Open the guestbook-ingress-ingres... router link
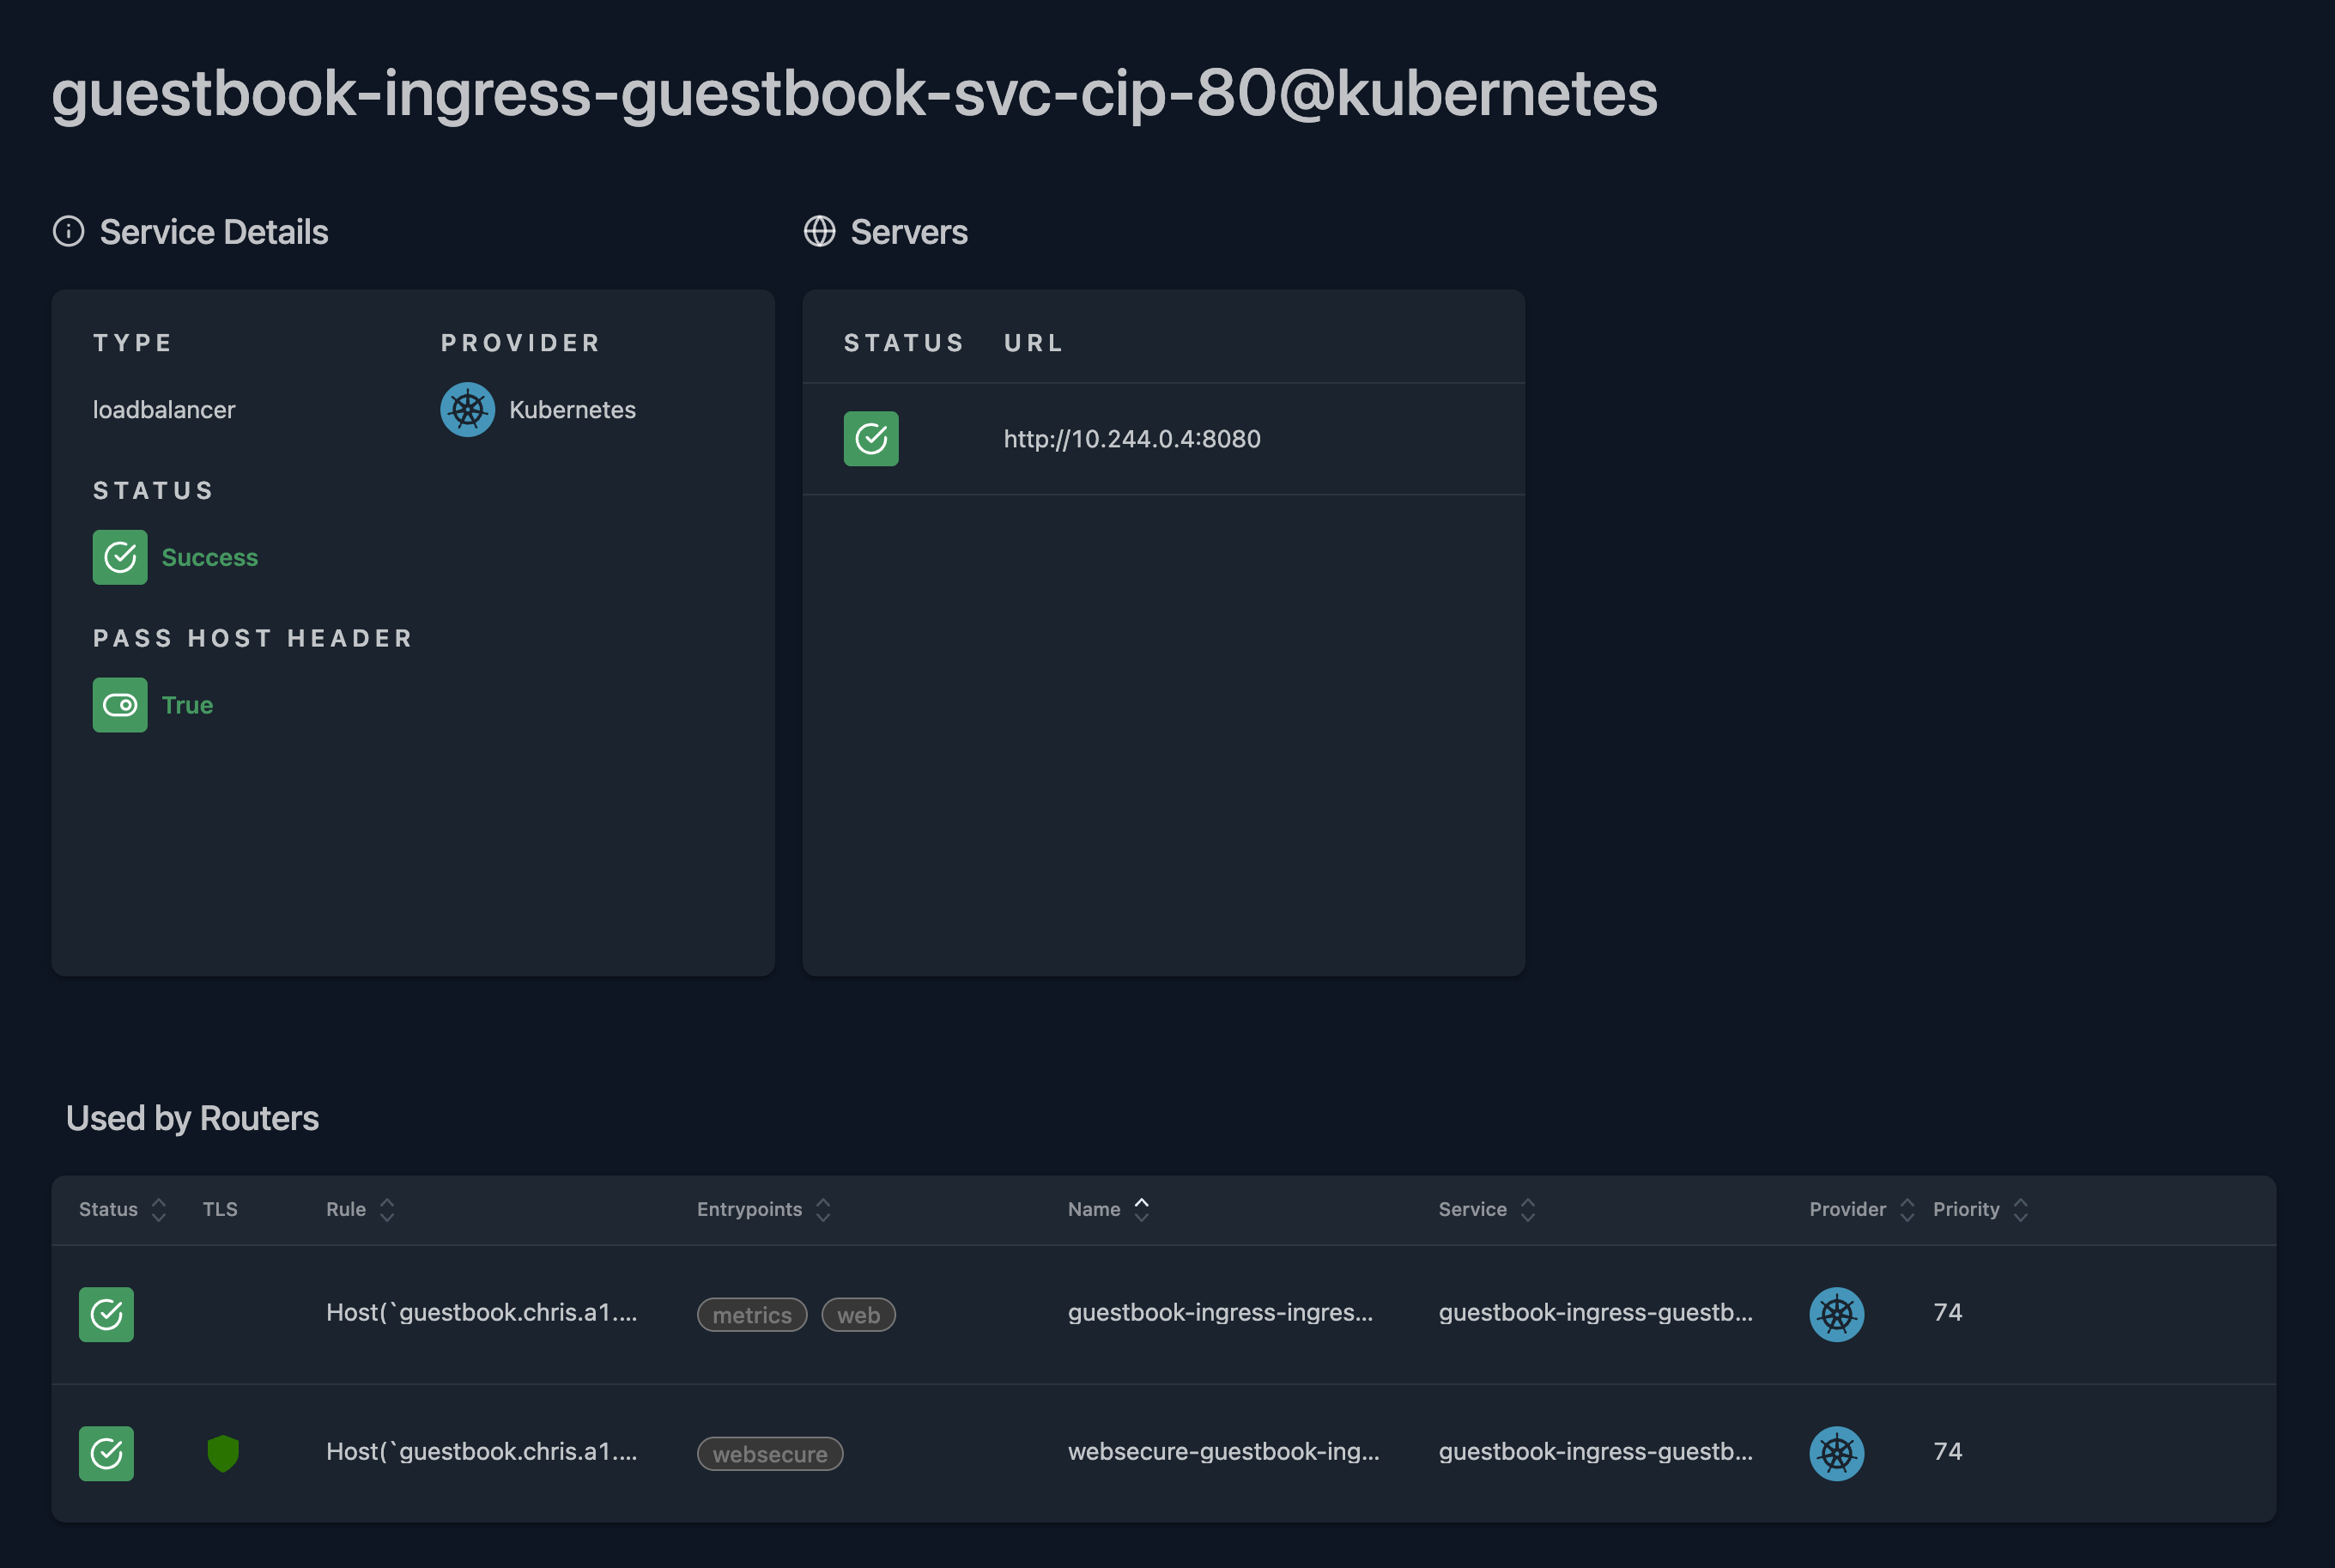The height and width of the screenshot is (1568, 2335). pos(1220,1313)
